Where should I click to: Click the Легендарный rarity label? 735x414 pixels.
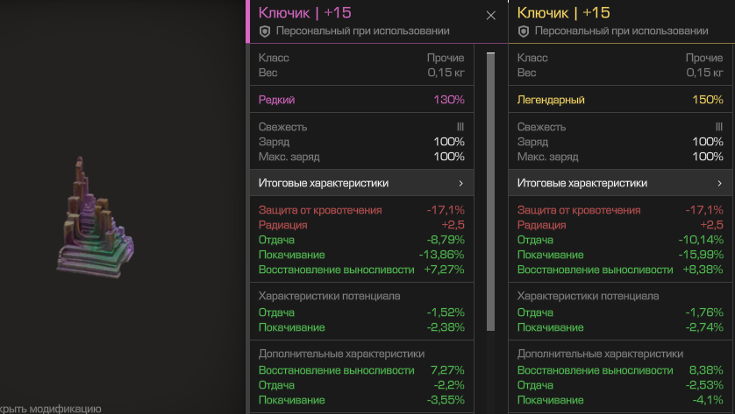pos(551,100)
